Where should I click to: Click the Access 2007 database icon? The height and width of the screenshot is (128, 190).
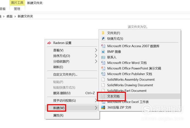(103, 46)
